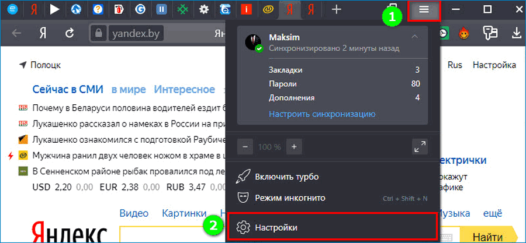
Task: Click the Yandex Я home button in toolbar
Action: coord(43,33)
